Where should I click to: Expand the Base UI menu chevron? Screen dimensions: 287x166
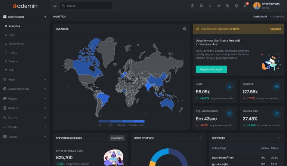click(x=45, y=108)
